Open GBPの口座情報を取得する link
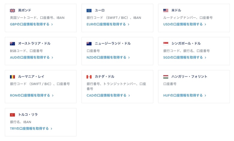Viewport: 234px width, 141px height. [31, 24]
